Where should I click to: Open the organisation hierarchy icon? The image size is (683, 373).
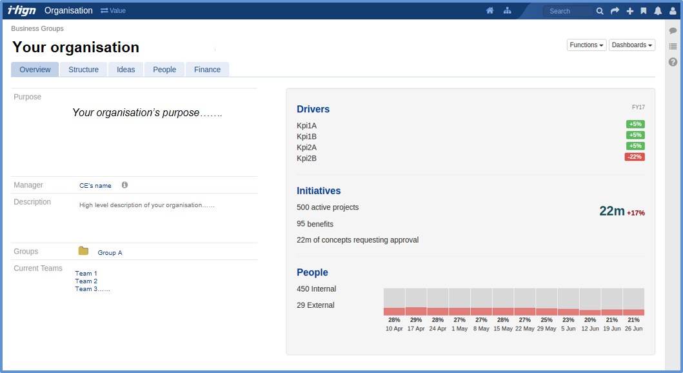click(x=508, y=11)
